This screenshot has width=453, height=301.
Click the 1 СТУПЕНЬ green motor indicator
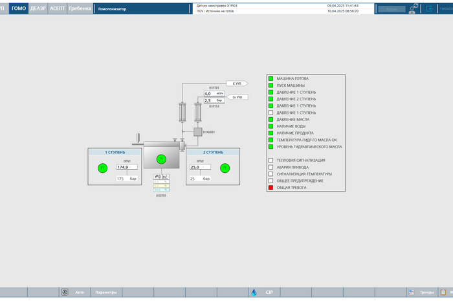[x=102, y=168]
